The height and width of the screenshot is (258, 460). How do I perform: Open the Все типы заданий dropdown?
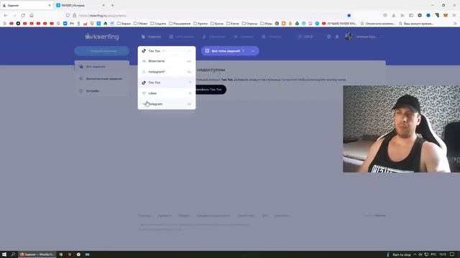(x=230, y=51)
